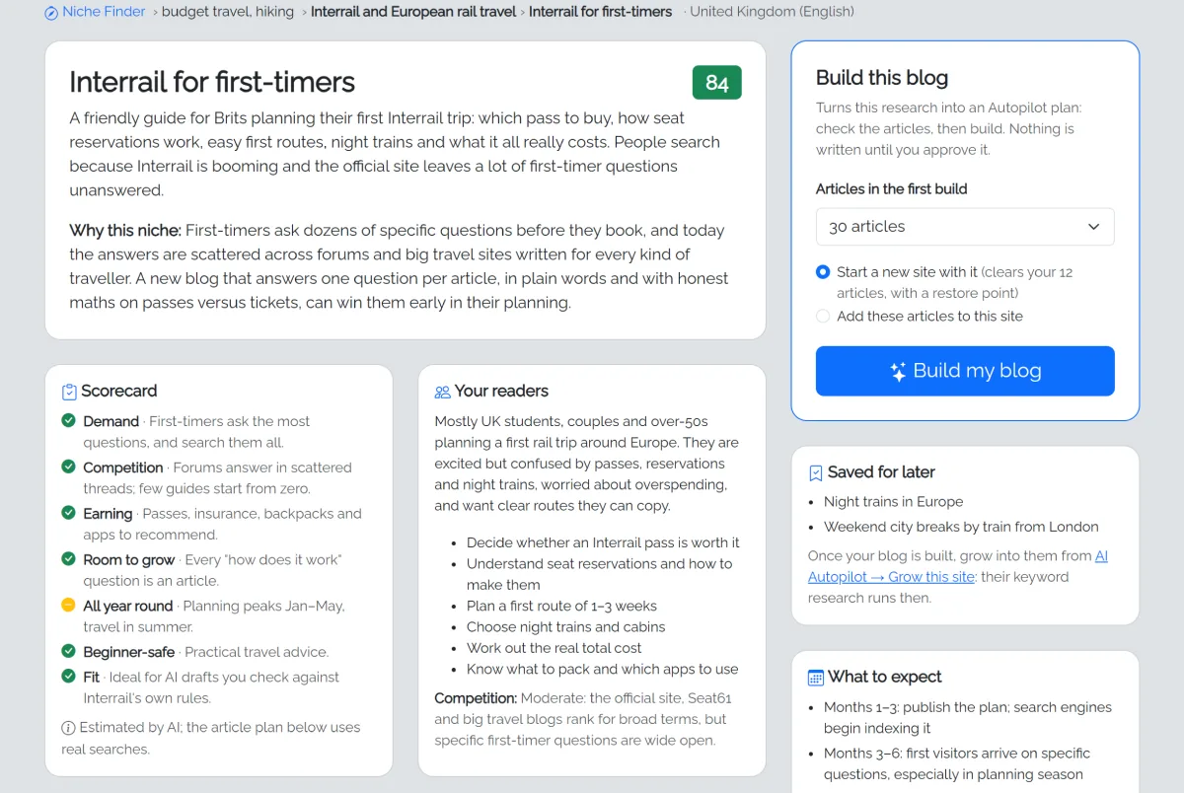Click green check icon beside Fit

click(x=68, y=677)
